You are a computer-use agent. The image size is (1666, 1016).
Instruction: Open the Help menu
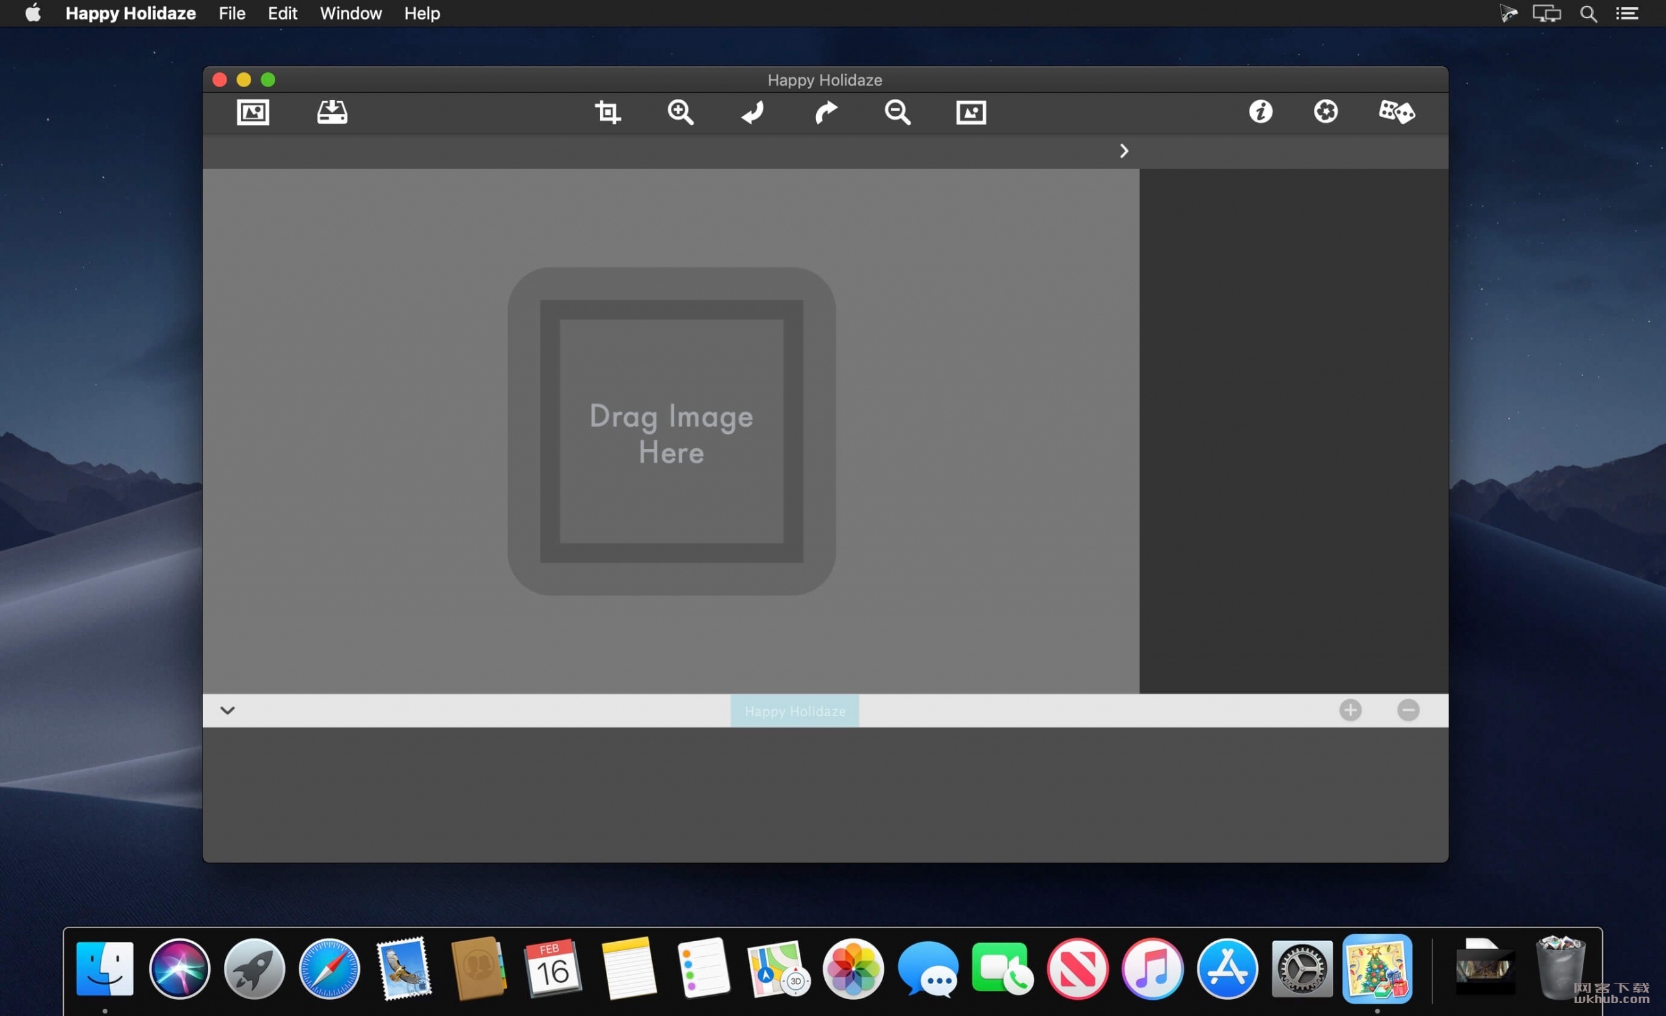pyautogui.click(x=422, y=14)
